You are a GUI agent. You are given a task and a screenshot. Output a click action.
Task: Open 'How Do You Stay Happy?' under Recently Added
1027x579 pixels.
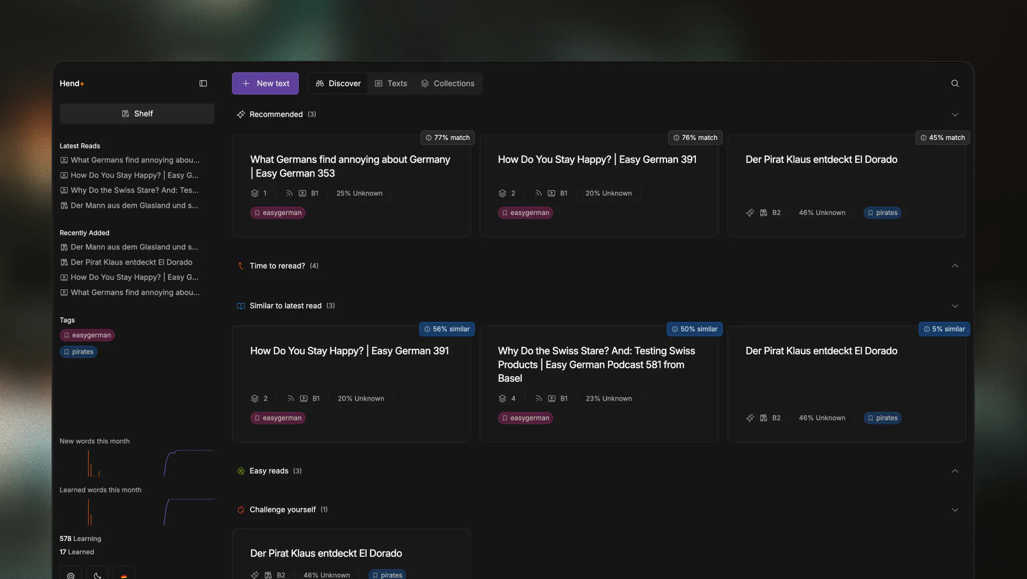[129, 278]
